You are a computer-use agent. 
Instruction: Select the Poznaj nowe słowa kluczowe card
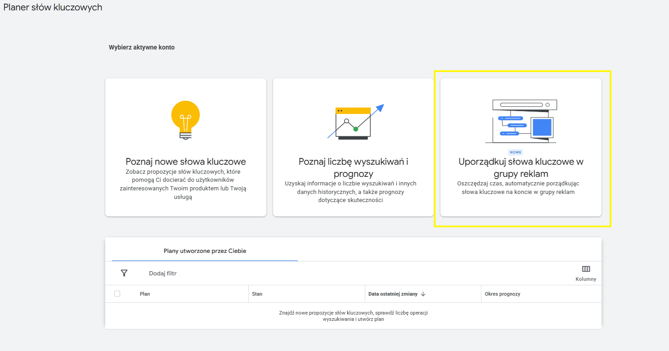[185, 147]
